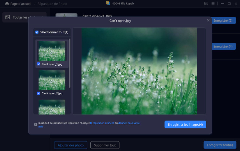
Task: Go to Page d'accueil breadcrumb
Action: coord(20,4)
